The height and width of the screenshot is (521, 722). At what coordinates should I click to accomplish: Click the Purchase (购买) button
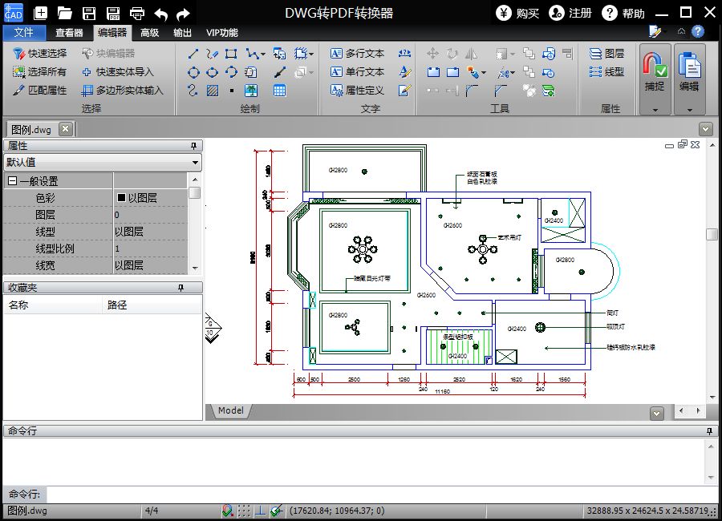(x=517, y=14)
